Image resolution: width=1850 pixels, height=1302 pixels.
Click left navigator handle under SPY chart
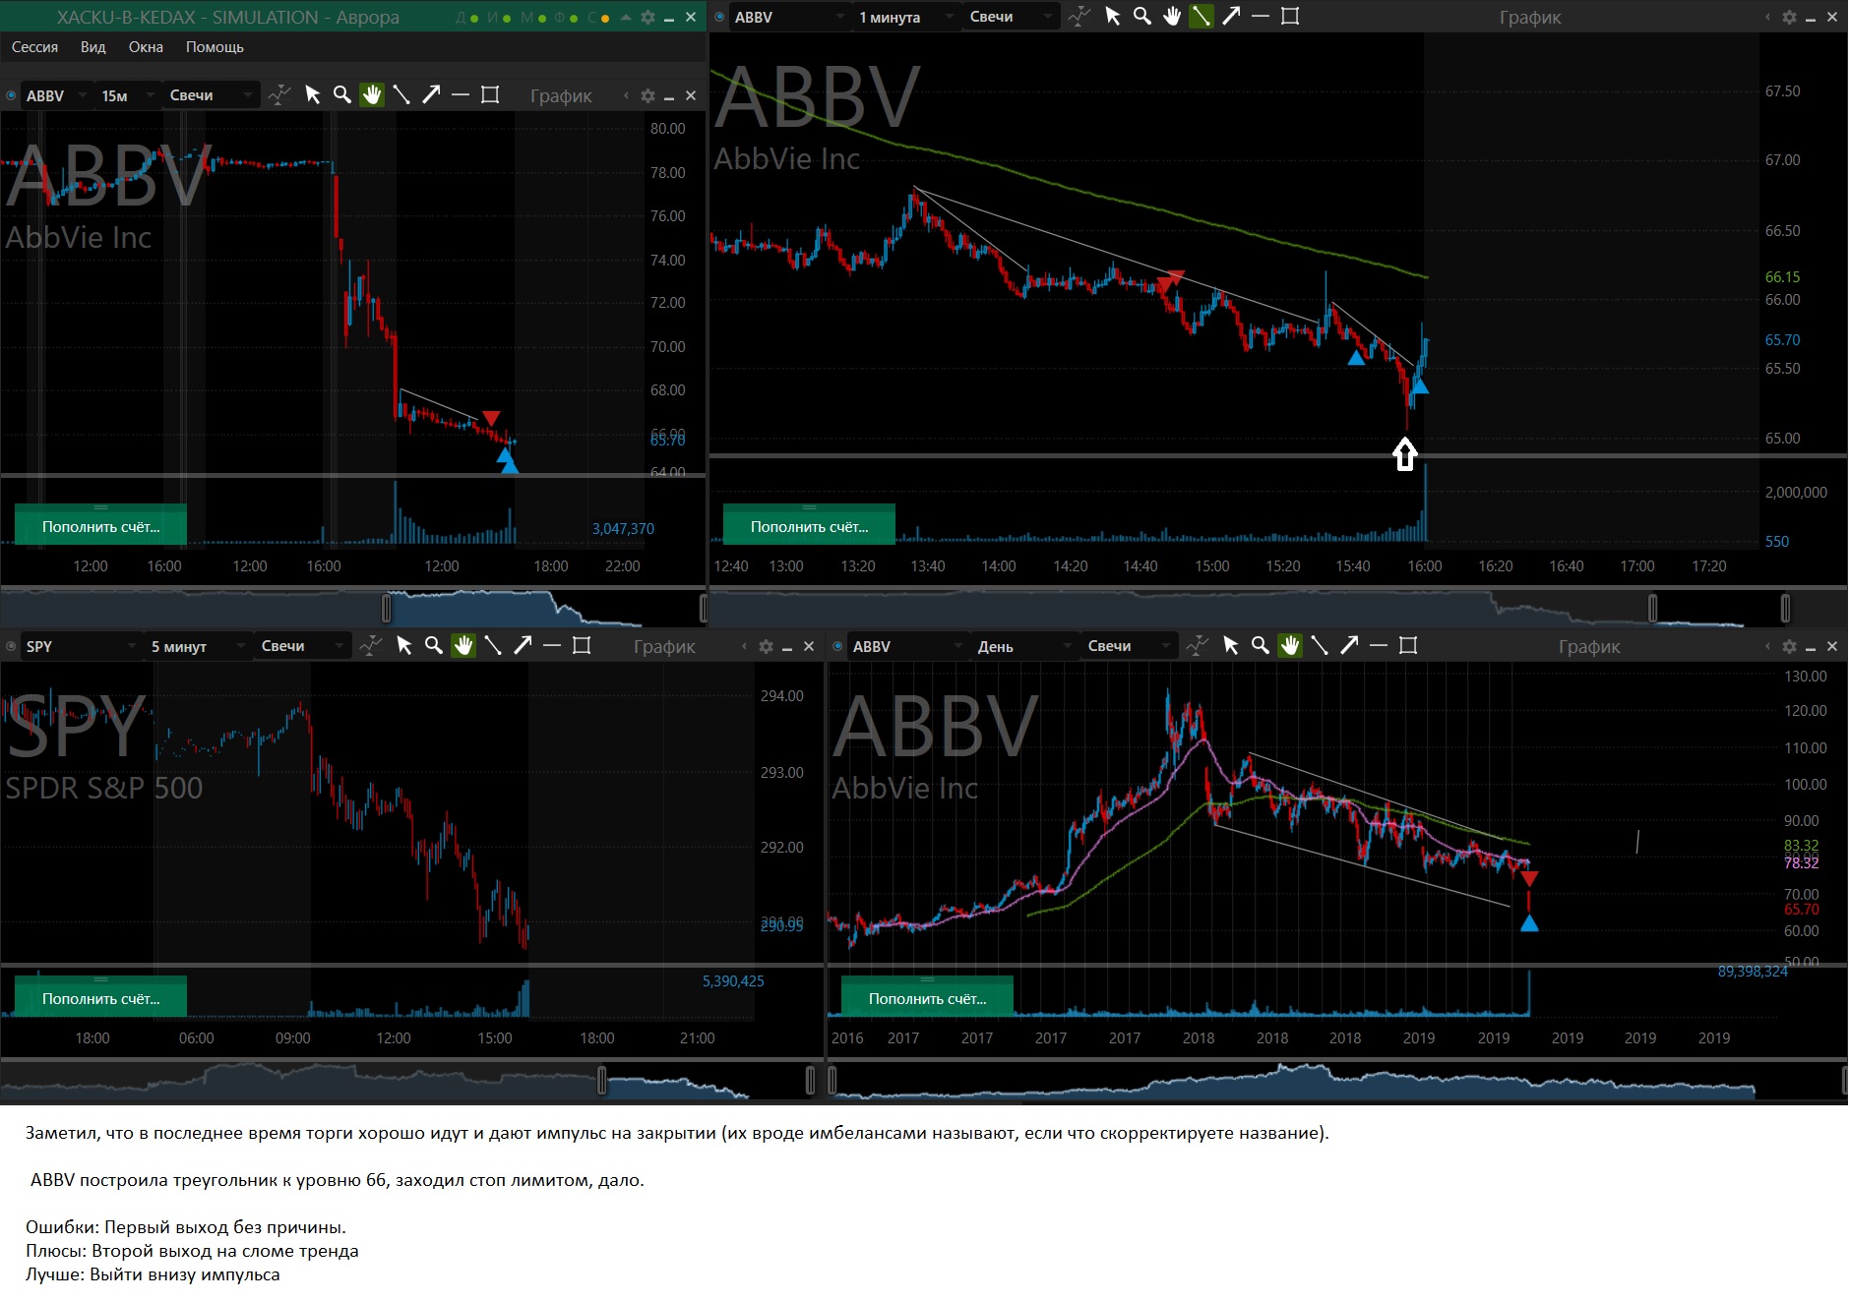(x=601, y=1080)
